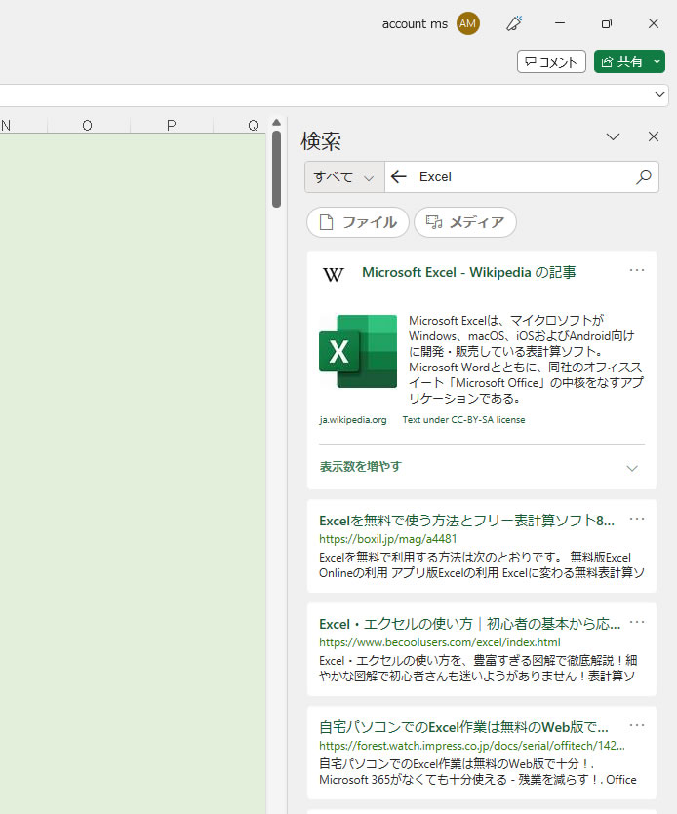The width and height of the screenshot is (677, 814).
Task: Restore down the Excel window
Action: [x=607, y=23]
